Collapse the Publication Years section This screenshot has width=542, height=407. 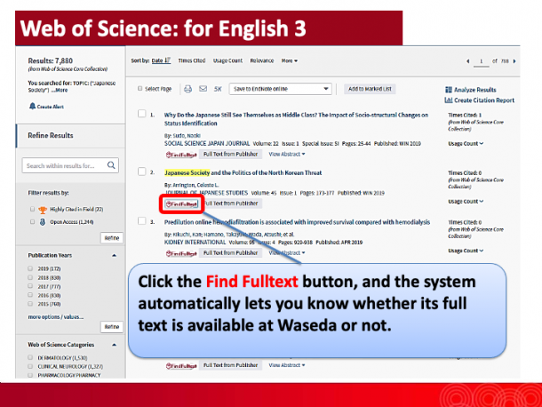[x=114, y=256]
